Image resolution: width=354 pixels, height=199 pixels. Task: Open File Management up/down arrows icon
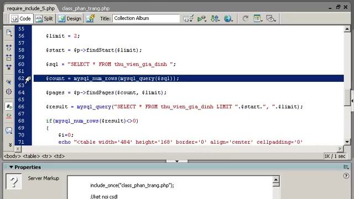215,18
